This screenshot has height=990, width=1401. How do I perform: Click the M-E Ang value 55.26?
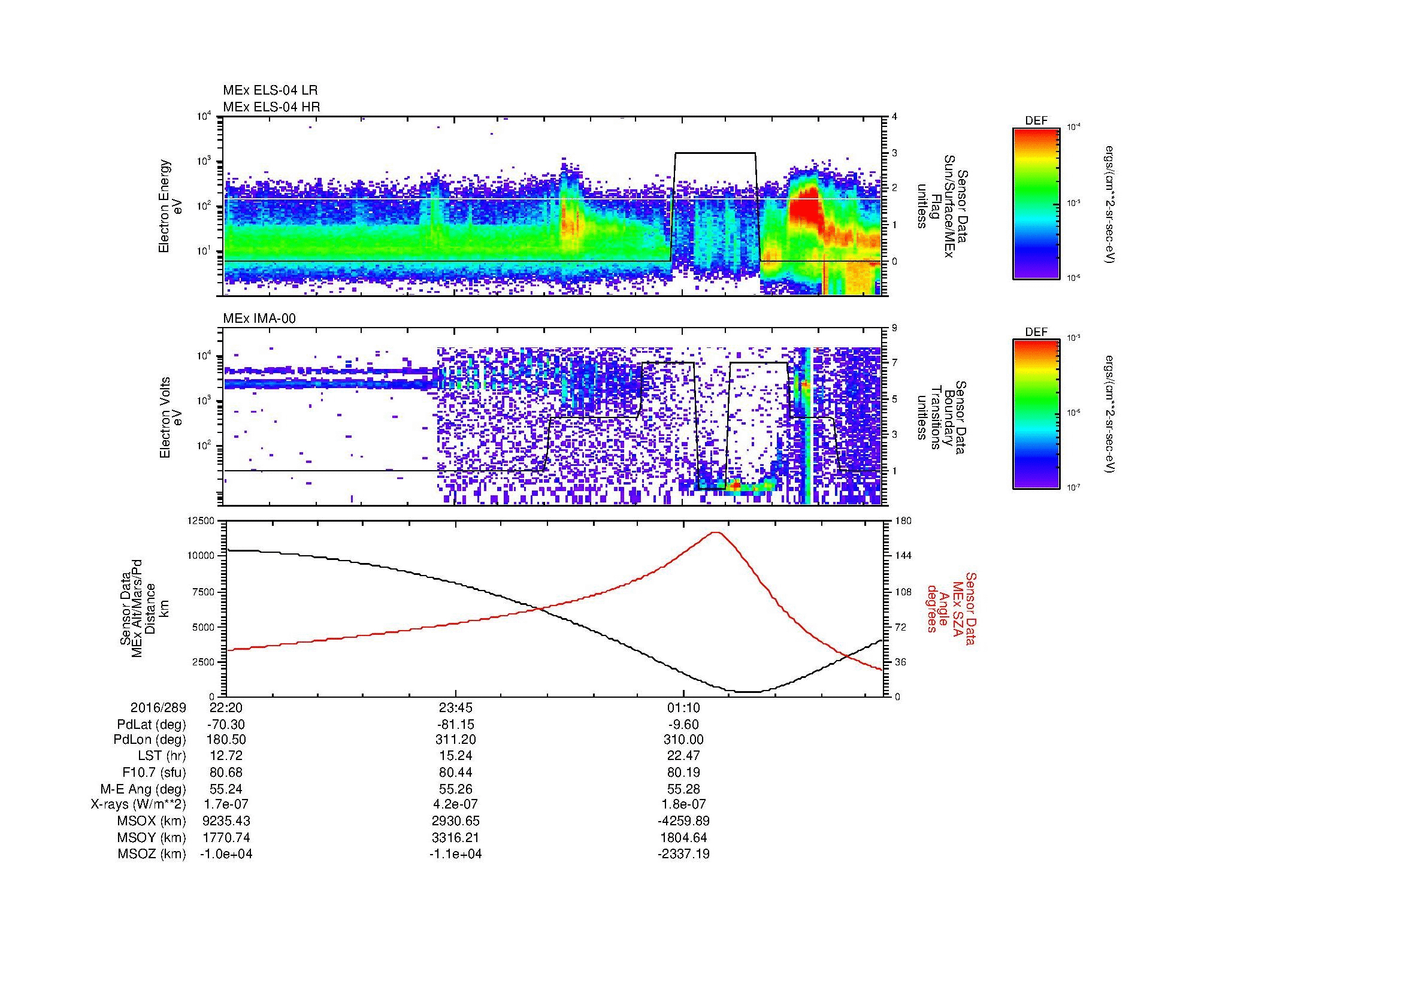(455, 789)
